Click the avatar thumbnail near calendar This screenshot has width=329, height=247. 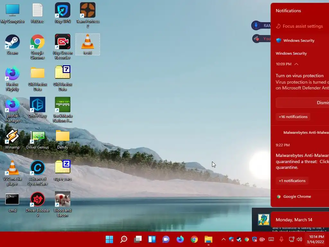264,220
